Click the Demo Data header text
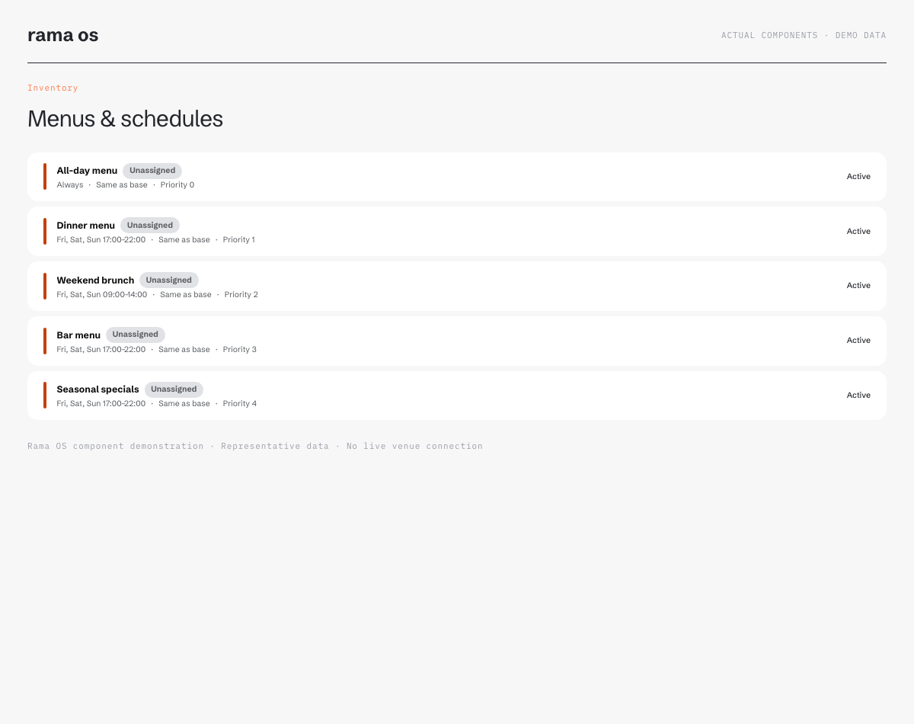914x724 pixels. click(861, 36)
